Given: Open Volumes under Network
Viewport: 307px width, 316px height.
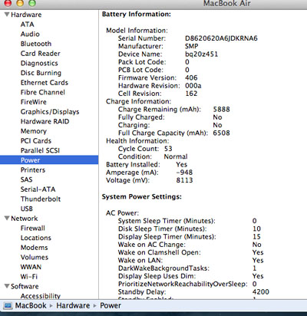Looking at the screenshot, I should tap(35, 257).
